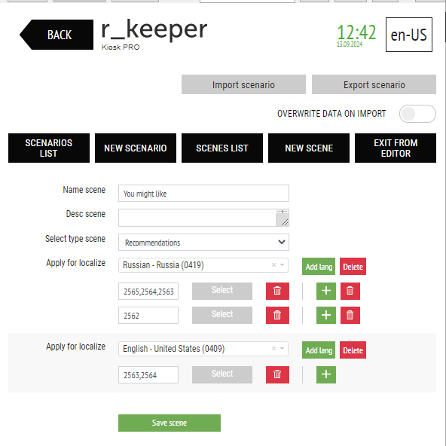This screenshot has height=446, width=446.
Task: Open the Scenarios List tab
Action: pos(49,148)
